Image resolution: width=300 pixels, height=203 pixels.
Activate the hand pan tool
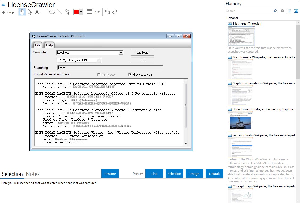(22, 12)
